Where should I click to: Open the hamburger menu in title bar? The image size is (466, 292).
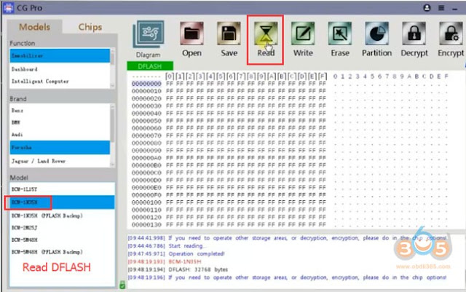point(441,8)
